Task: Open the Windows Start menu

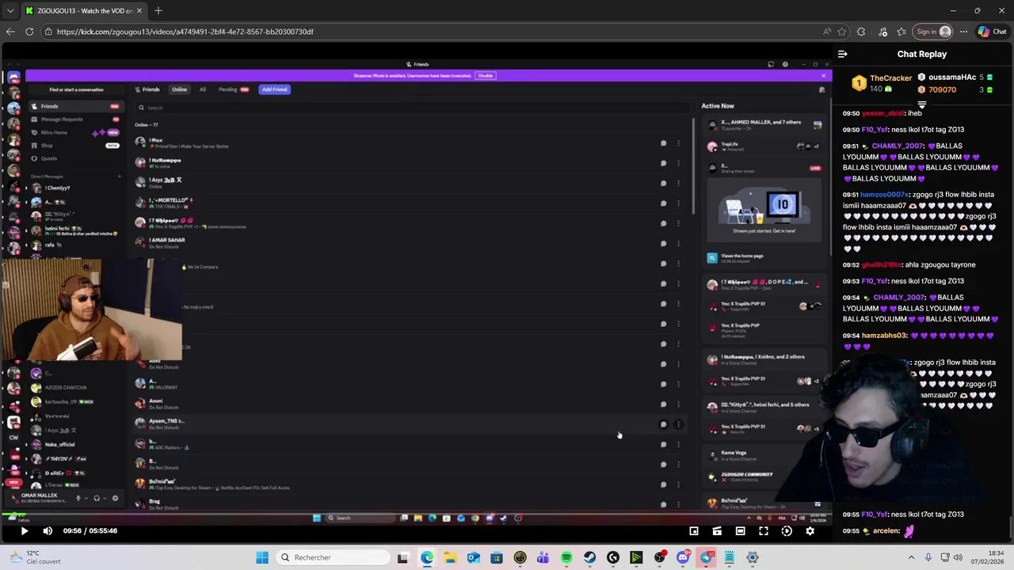Action: [x=262, y=557]
